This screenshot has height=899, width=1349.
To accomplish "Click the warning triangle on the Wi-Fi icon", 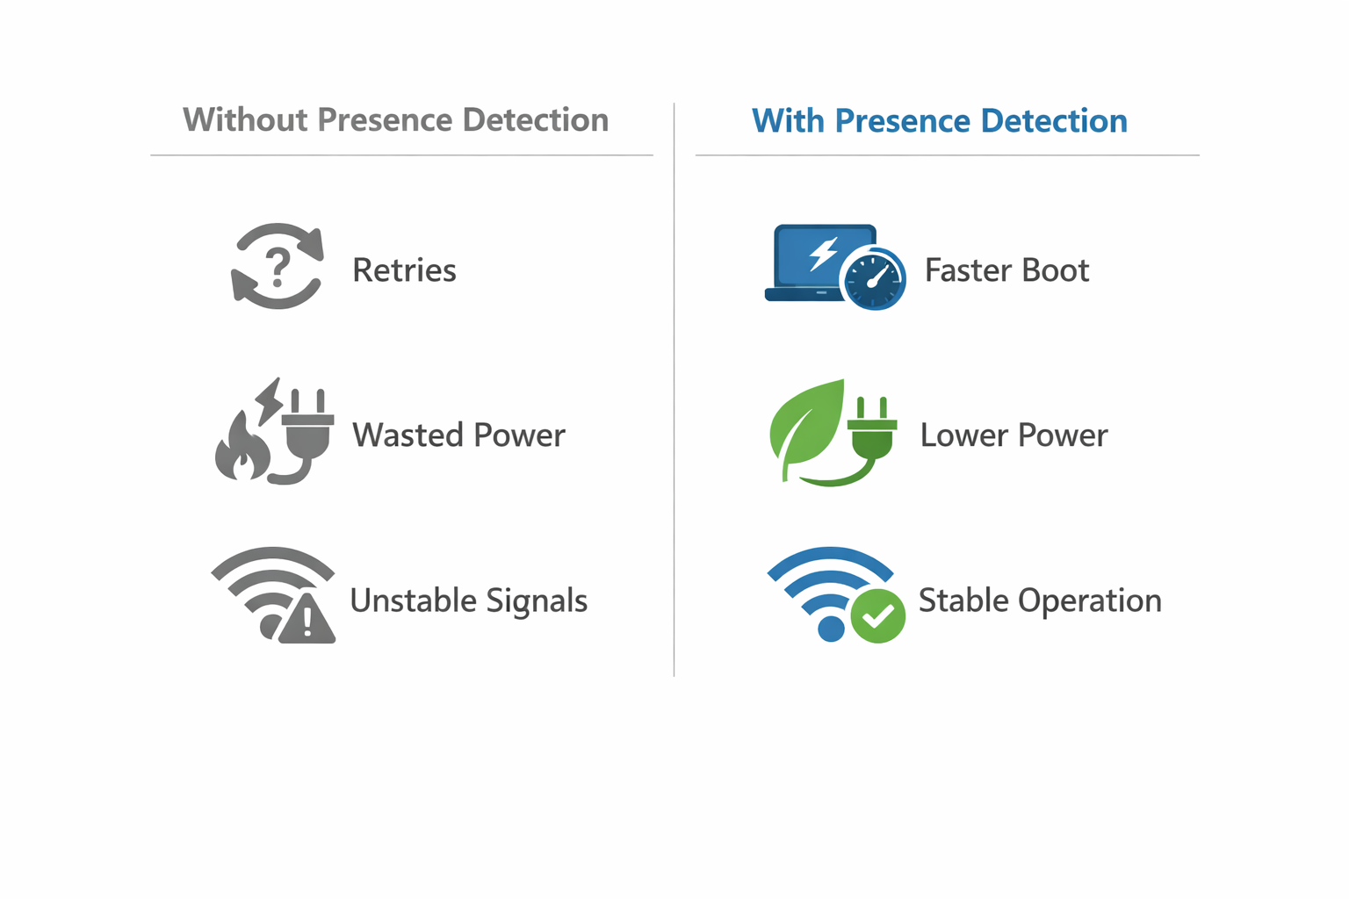I will 306,619.
